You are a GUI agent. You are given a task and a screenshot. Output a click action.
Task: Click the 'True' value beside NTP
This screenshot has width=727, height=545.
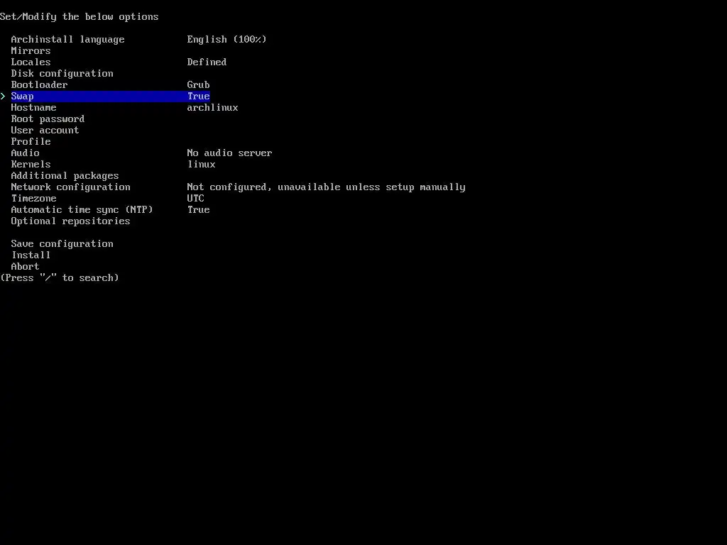coord(199,210)
